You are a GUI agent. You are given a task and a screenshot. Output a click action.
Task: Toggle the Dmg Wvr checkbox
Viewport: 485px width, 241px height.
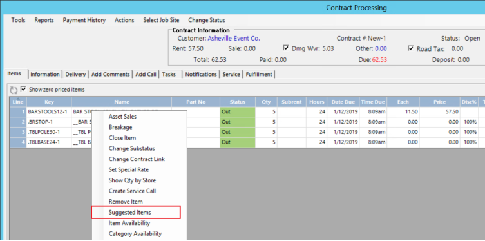[x=286, y=48]
